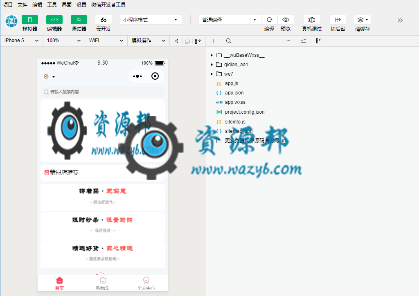Image resolution: width=419 pixels, height=296 pixels.
Task: Toggle the simulator mute speaker icon
Action: [177, 41]
